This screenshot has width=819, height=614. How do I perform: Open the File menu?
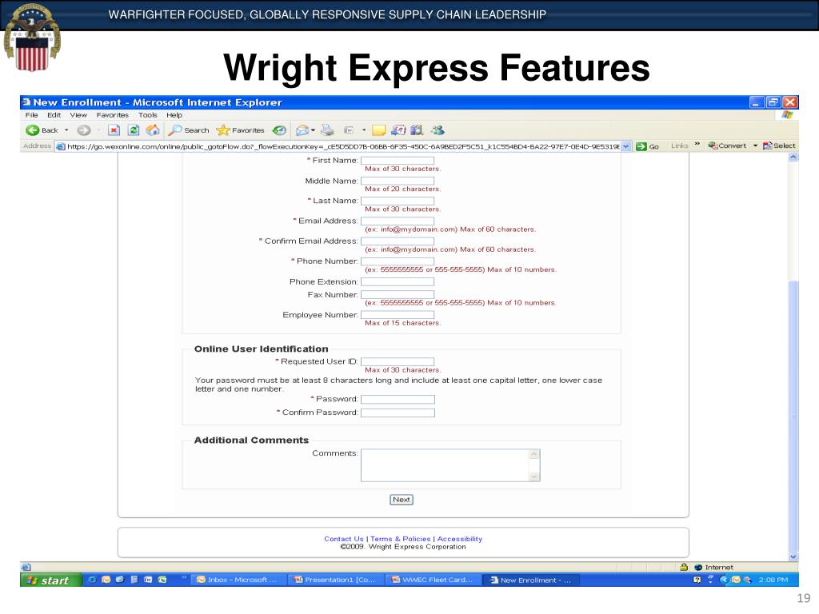click(31, 115)
